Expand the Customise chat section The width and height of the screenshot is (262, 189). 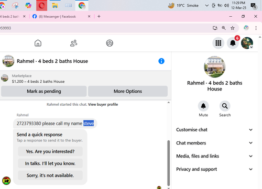pos(214,130)
